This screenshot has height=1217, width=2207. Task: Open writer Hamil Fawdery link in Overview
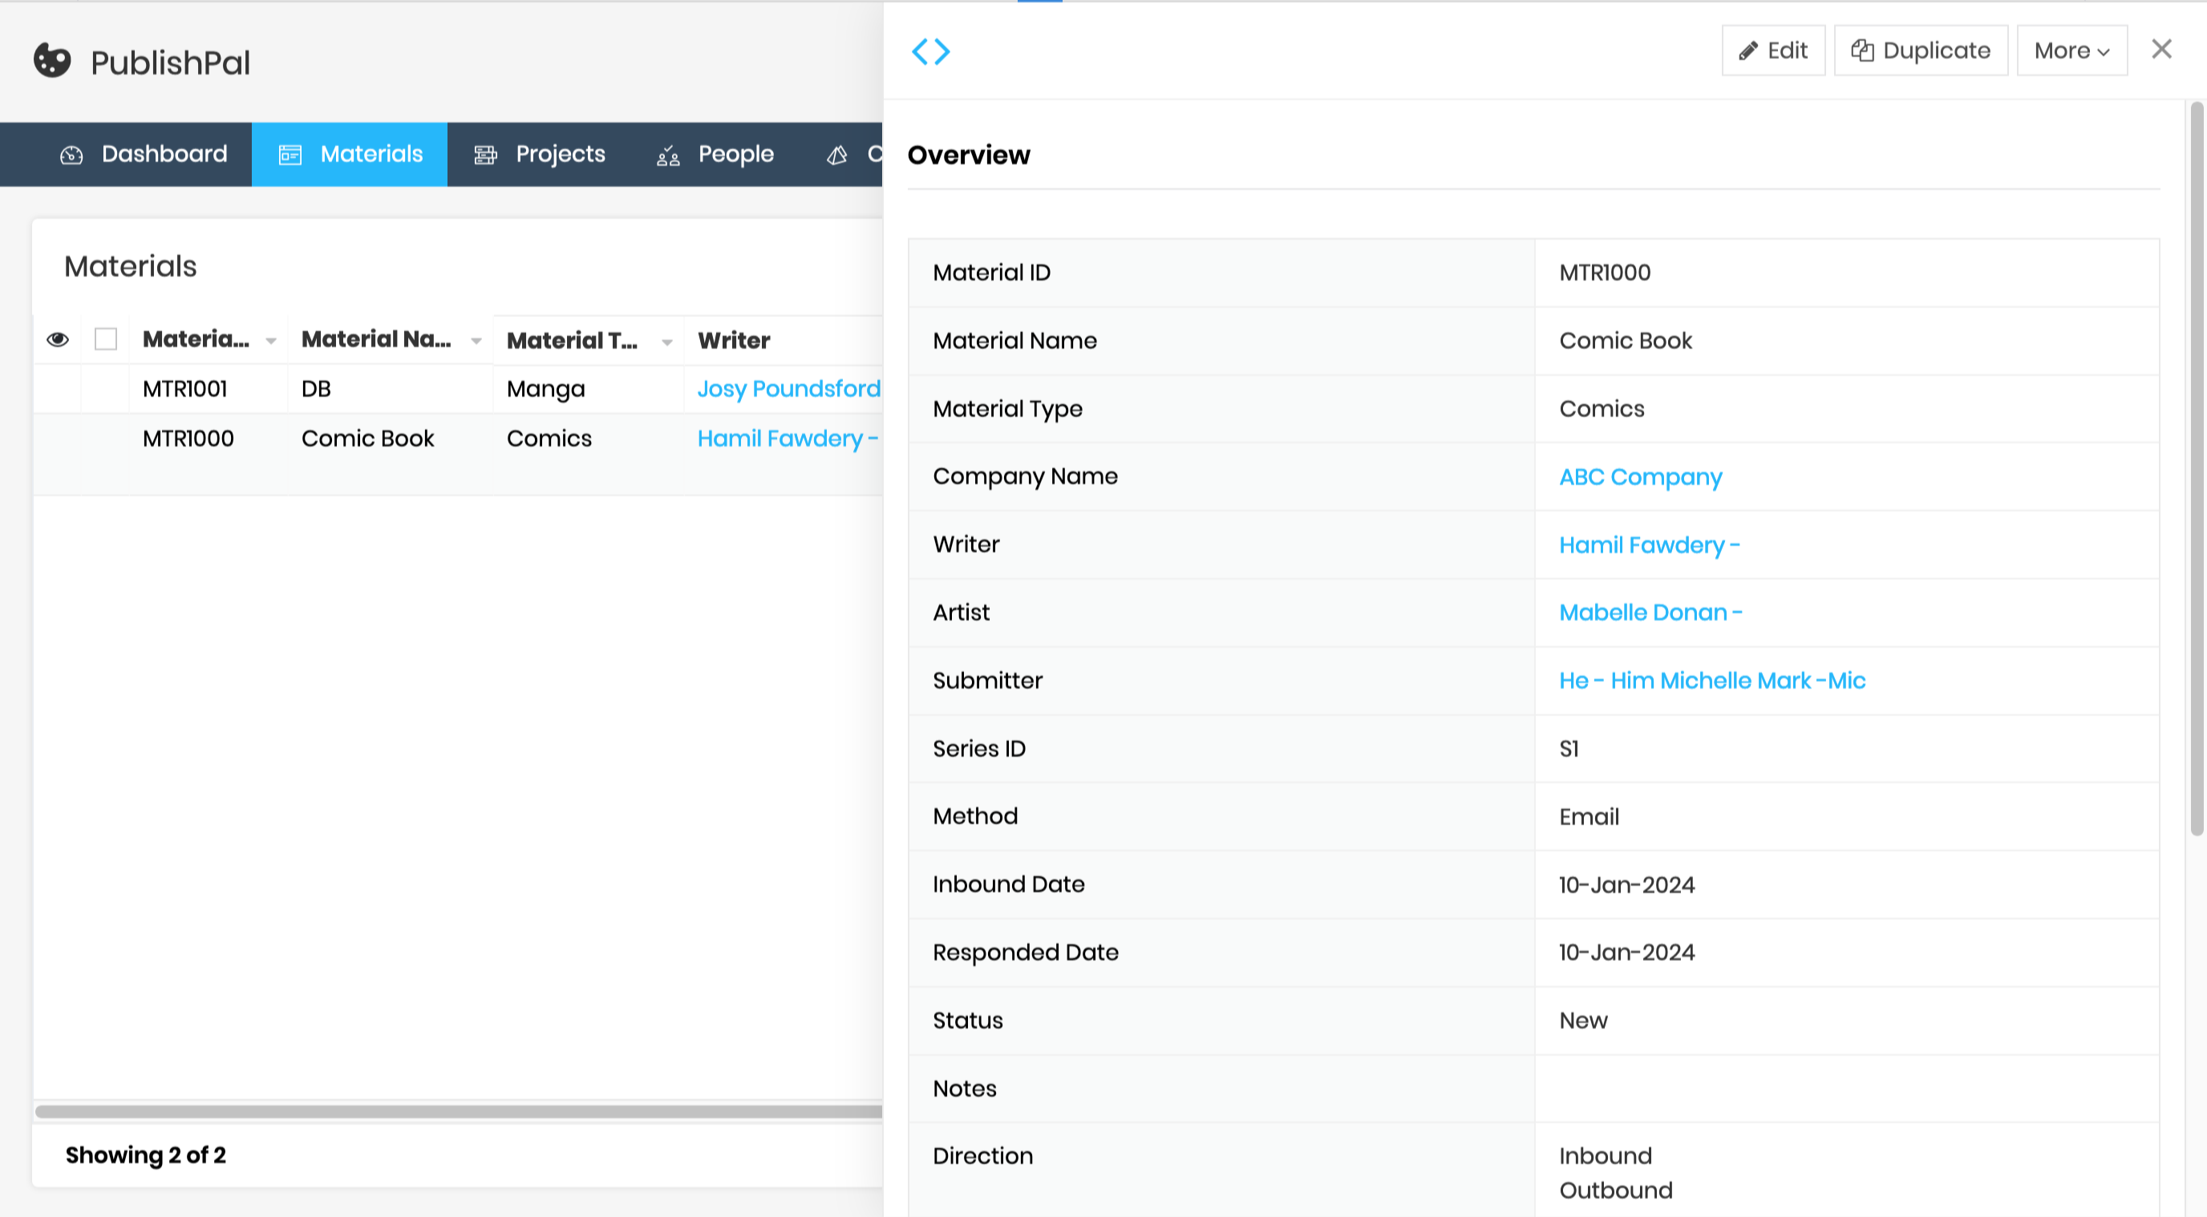click(x=1650, y=545)
